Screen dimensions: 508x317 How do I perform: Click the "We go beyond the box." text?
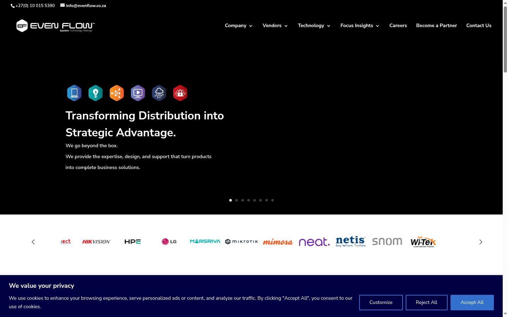[92, 145]
